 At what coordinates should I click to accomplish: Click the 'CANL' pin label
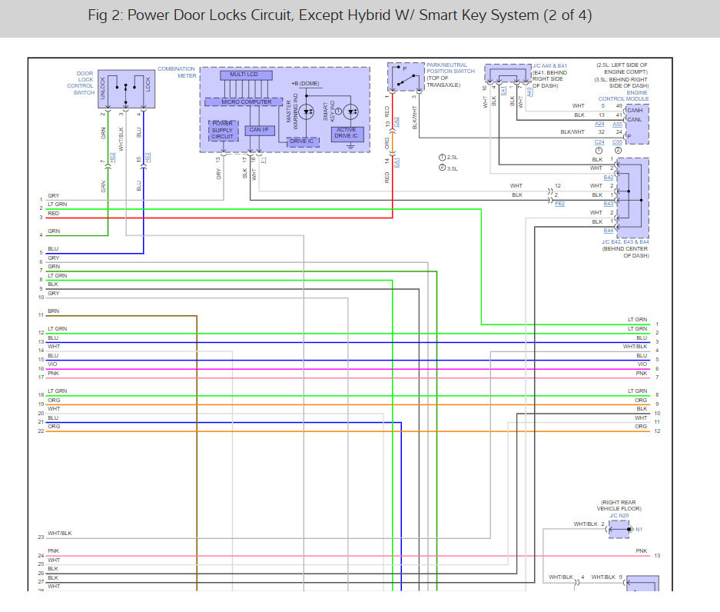pos(635,119)
